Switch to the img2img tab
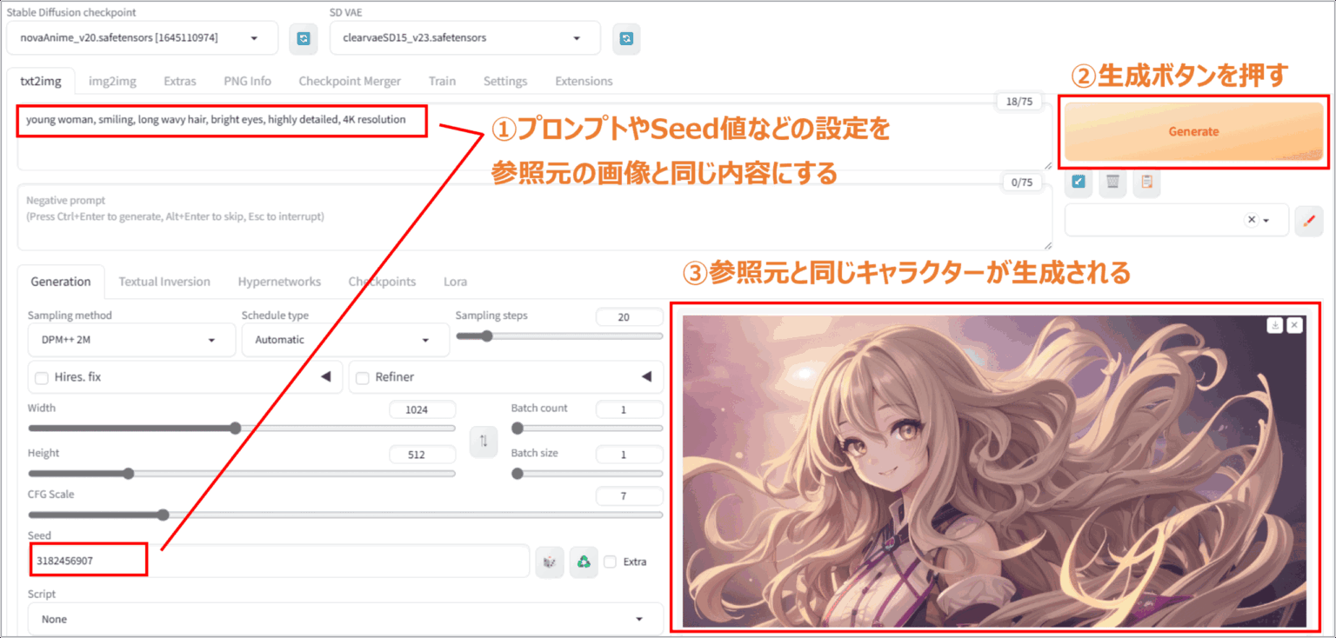The image size is (1336, 638). 112,81
